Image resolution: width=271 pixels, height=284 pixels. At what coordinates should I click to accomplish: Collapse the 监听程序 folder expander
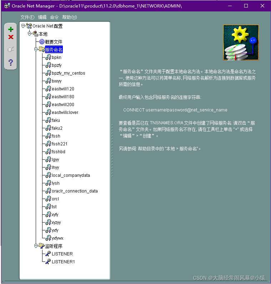[x=36, y=246]
